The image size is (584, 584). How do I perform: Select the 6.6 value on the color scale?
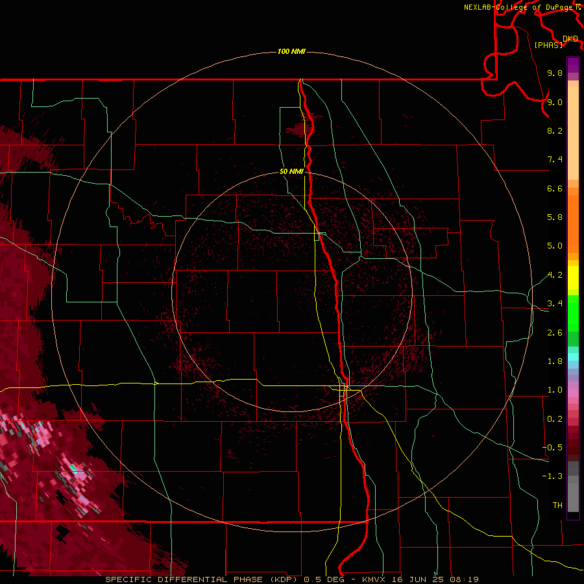(555, 188)
